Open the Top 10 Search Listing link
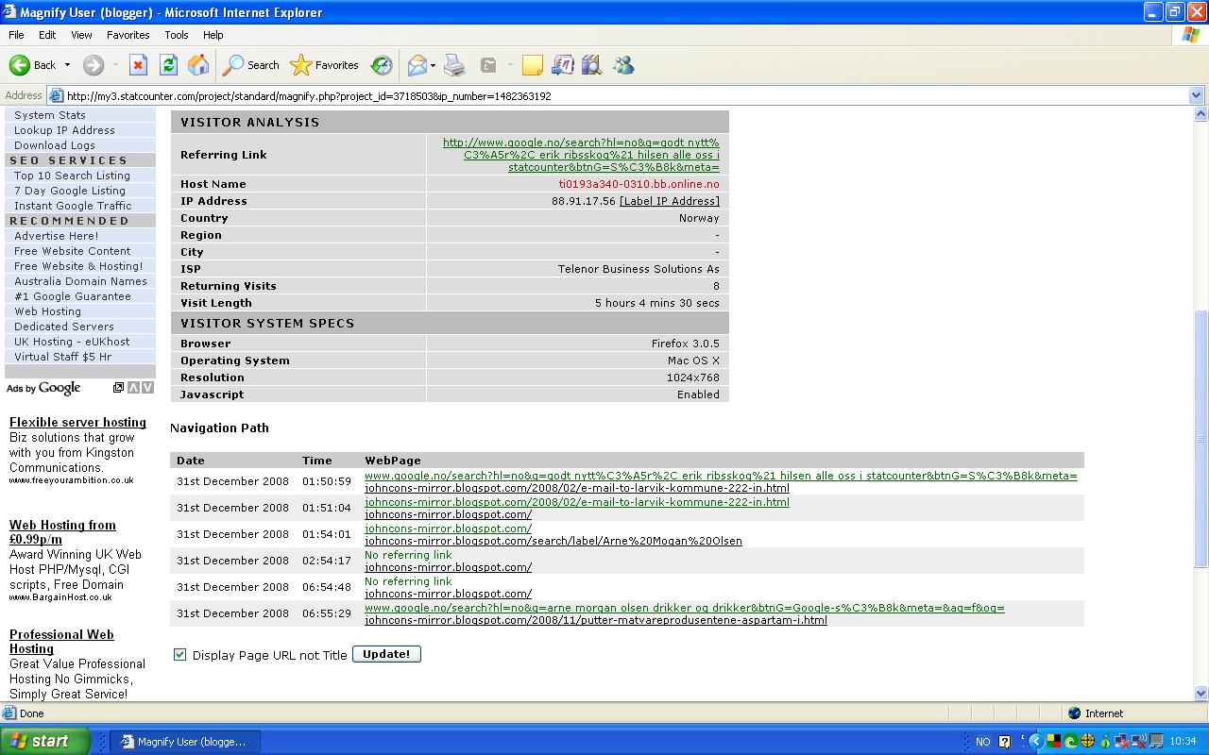Image resolution: width=1209 pixels, height=755 pixels. click(x=72, y=176)
